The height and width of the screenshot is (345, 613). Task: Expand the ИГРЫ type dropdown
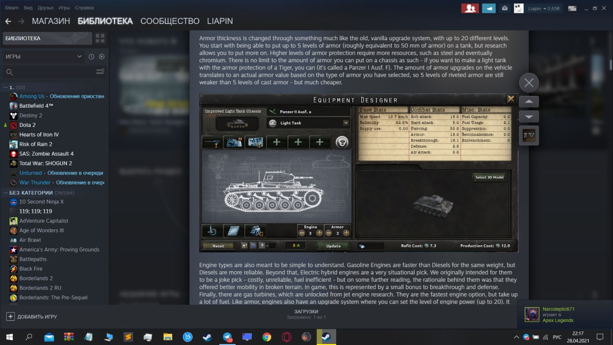(x=44, y=57)
